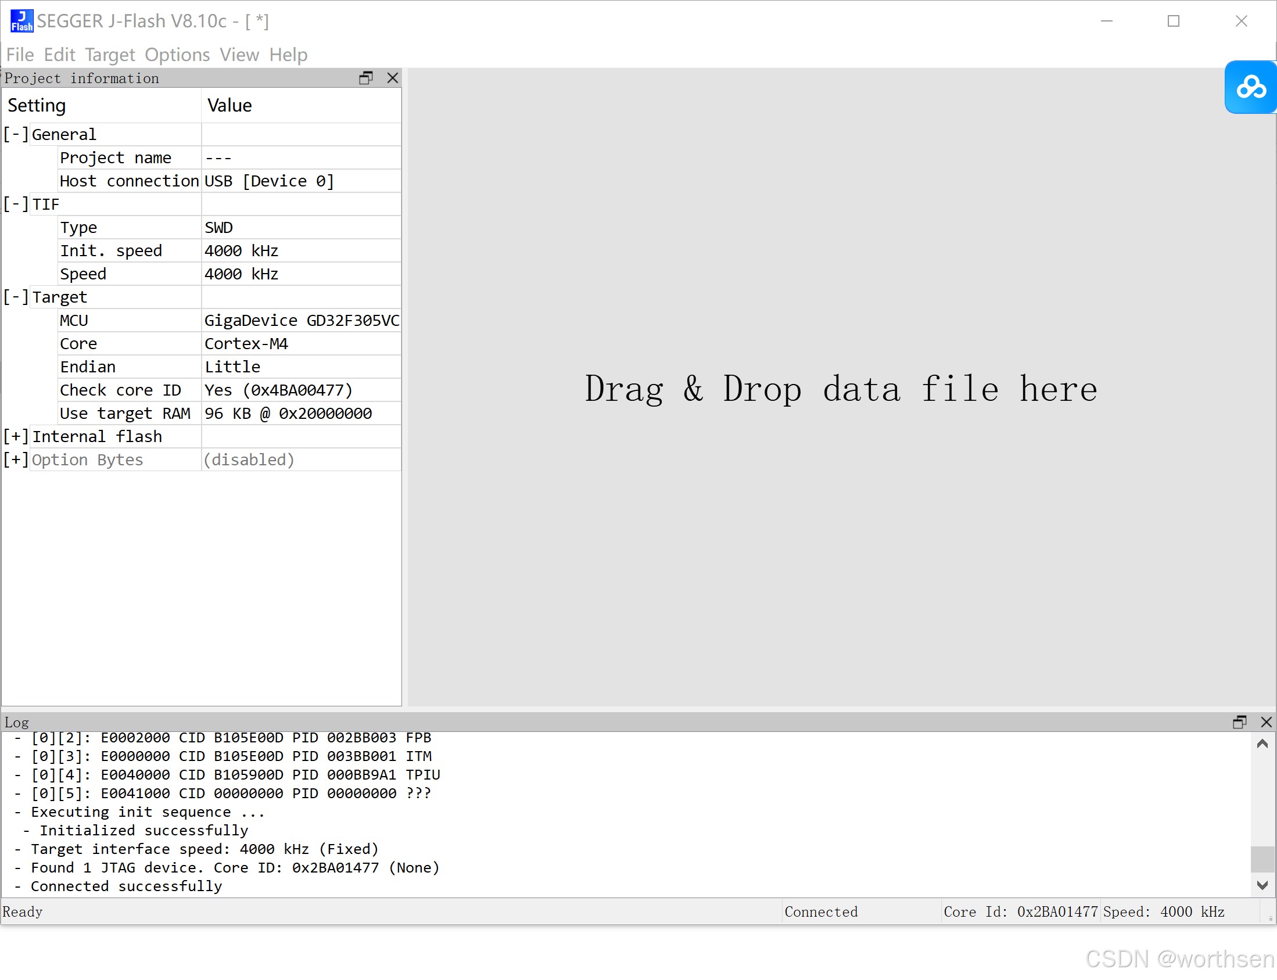Click the Drag & Drop data file area

[841, 389]
